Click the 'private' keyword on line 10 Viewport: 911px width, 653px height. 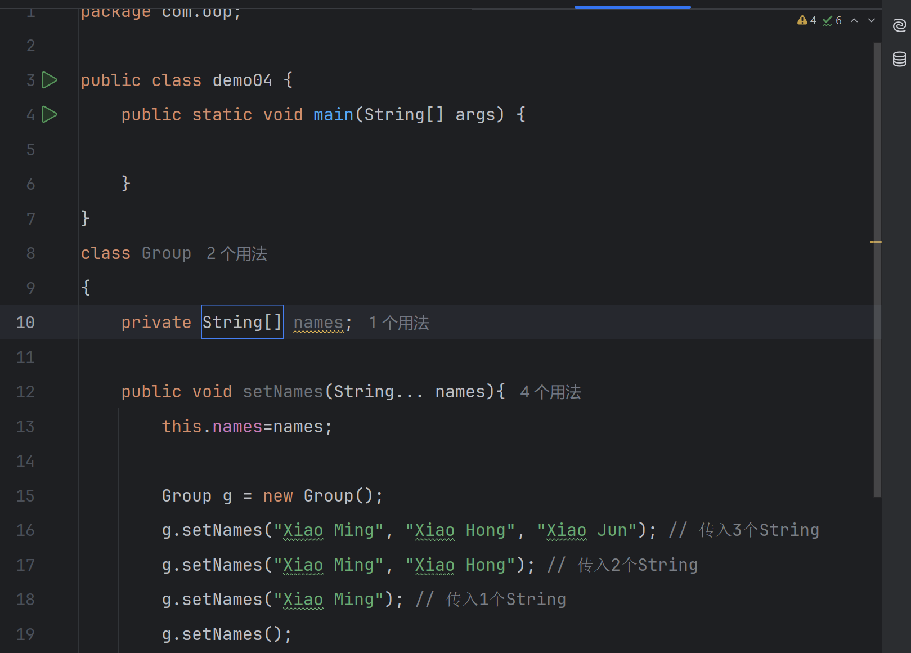pyautogui.click(x=156, y=323)
